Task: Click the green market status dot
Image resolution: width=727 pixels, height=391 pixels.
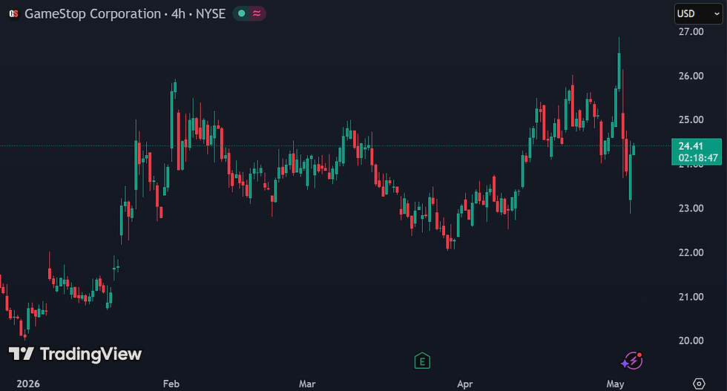Action: [x=241, y=14]
